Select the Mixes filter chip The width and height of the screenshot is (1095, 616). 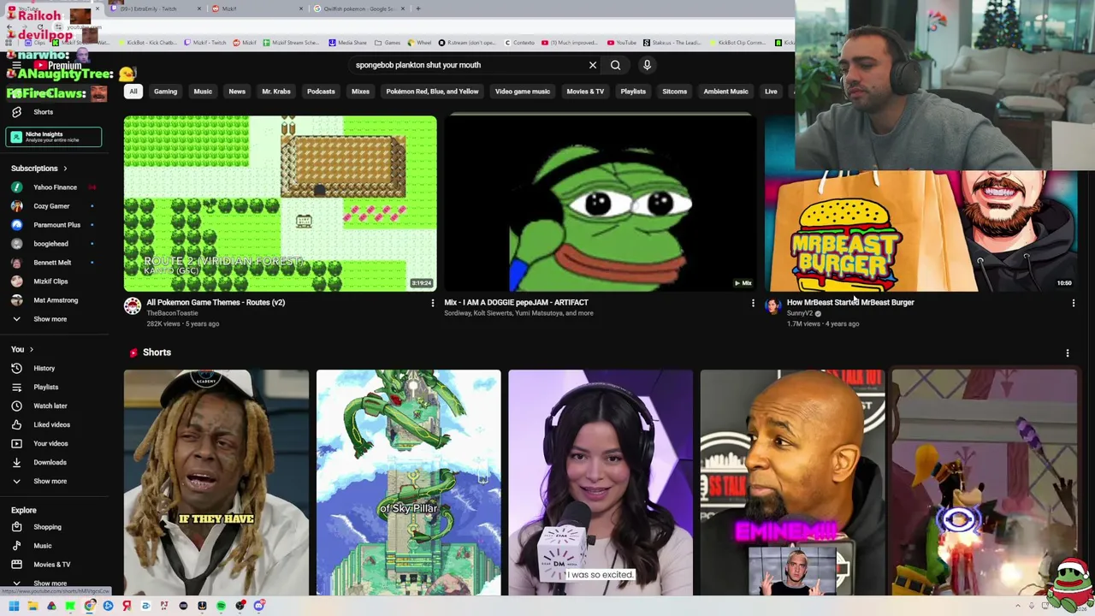pyautogui.click(x=360, y=92)
